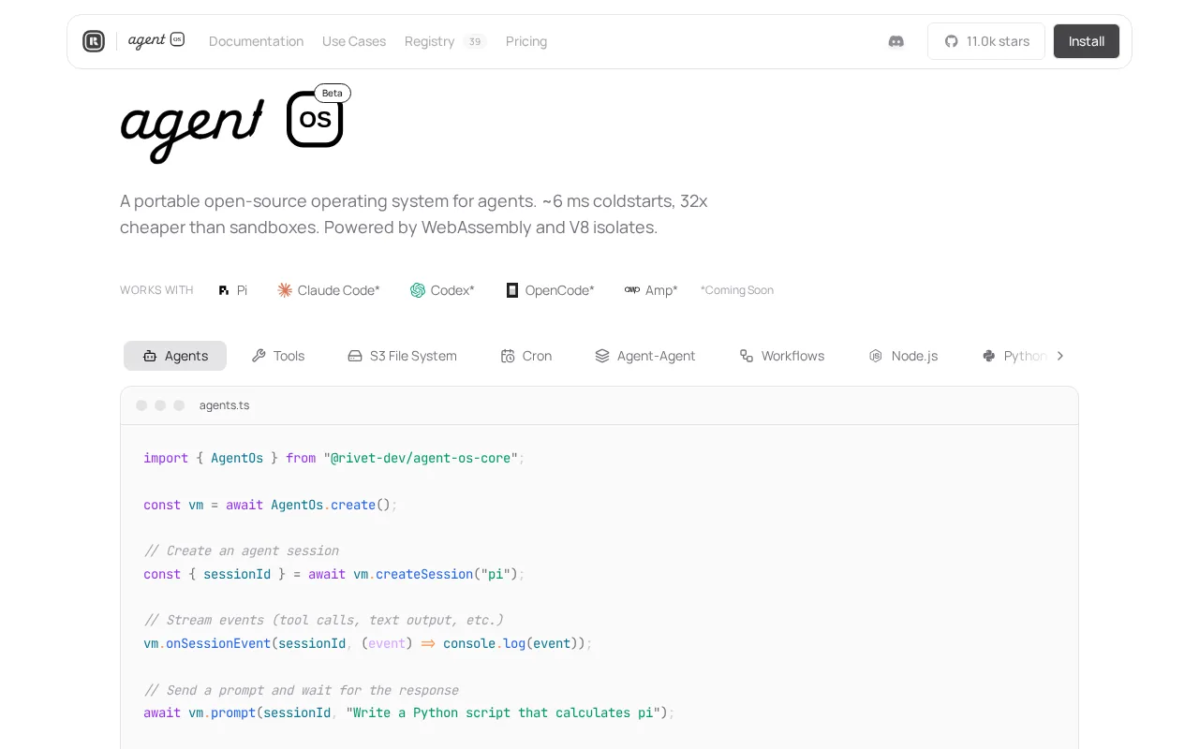Switch to the Workflows tab
1199x749 pixels.
782,356
